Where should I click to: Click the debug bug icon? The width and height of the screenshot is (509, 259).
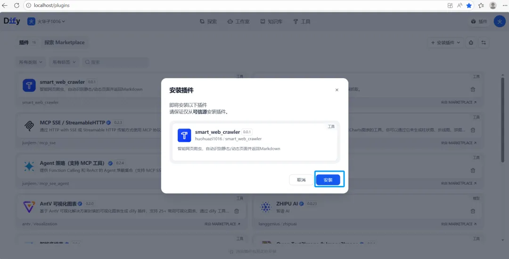point(471,42)
